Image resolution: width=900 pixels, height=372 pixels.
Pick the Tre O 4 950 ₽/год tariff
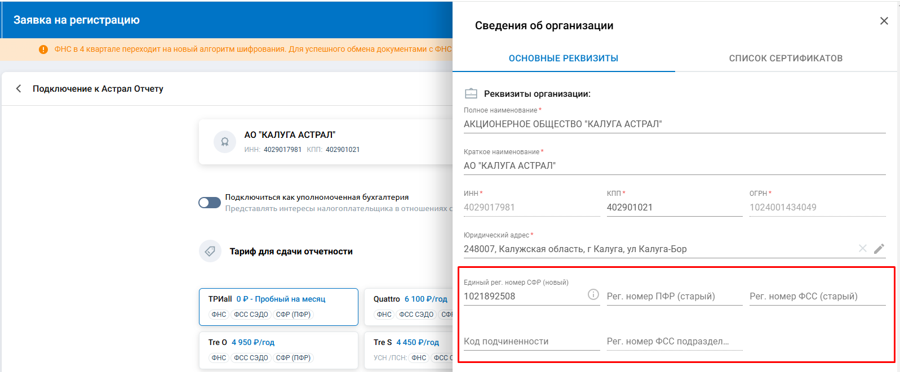click(x=278, y=349)
